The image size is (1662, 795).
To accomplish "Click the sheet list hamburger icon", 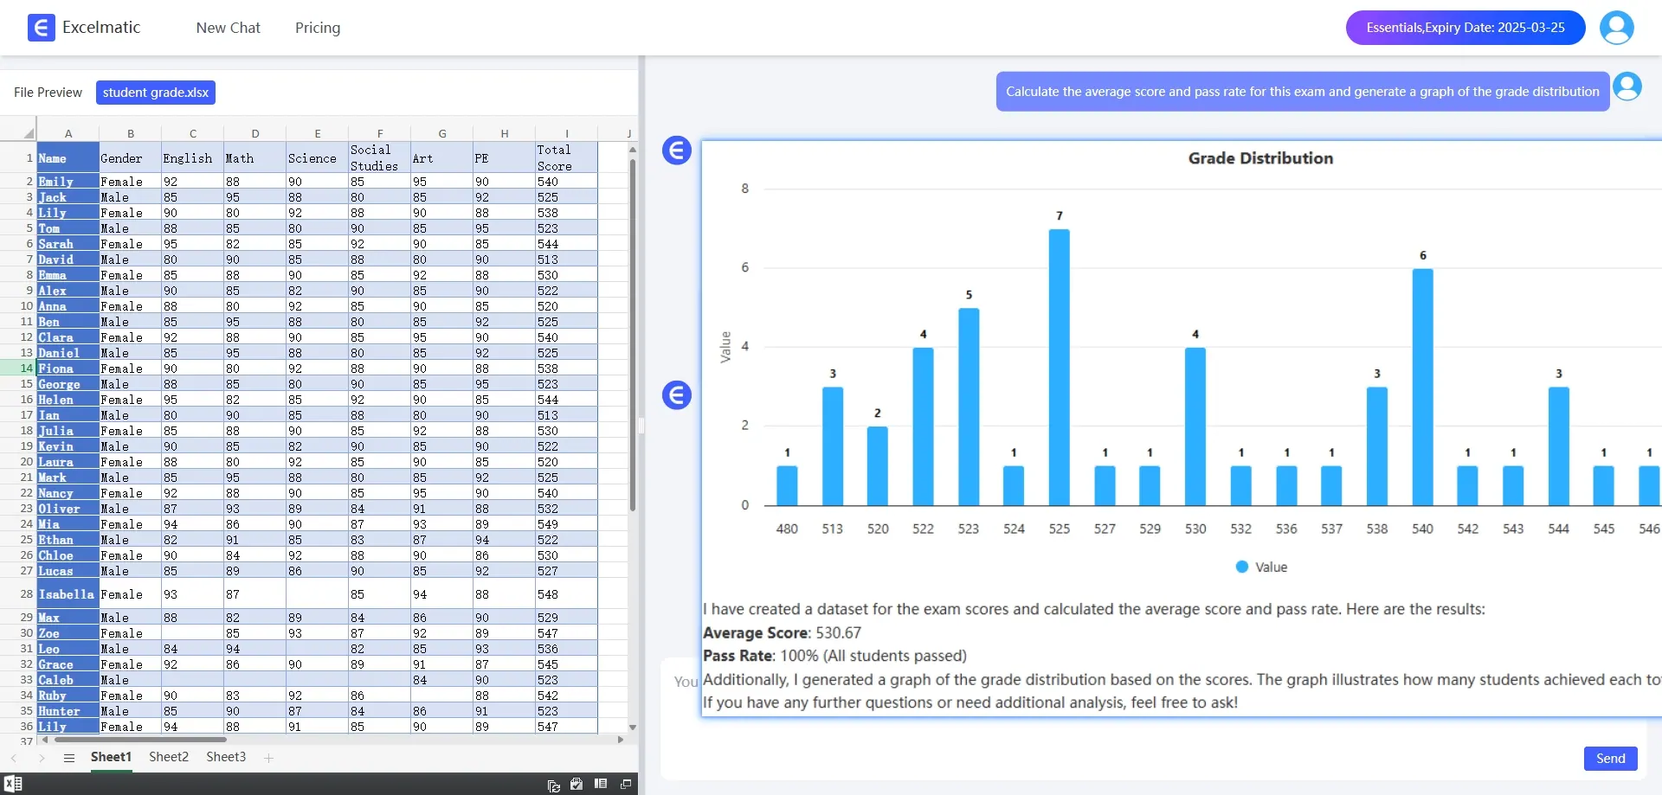I will click(69, 758).
